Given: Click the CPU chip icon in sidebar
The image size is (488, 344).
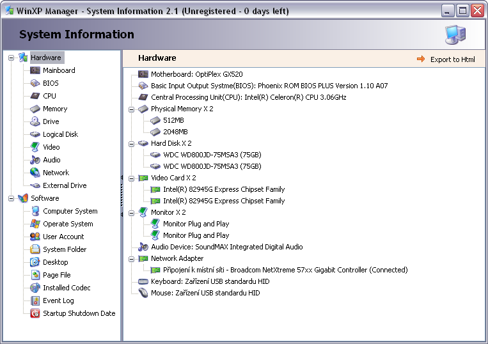Looking at the screenshot, I should [x=35, y=96].
